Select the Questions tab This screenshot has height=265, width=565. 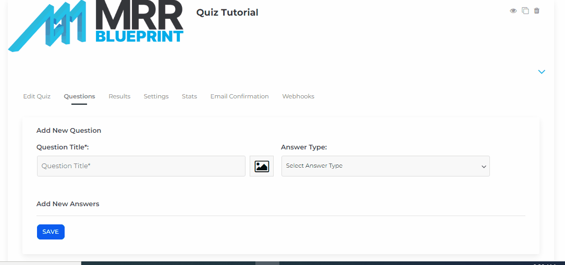(79, 96)
